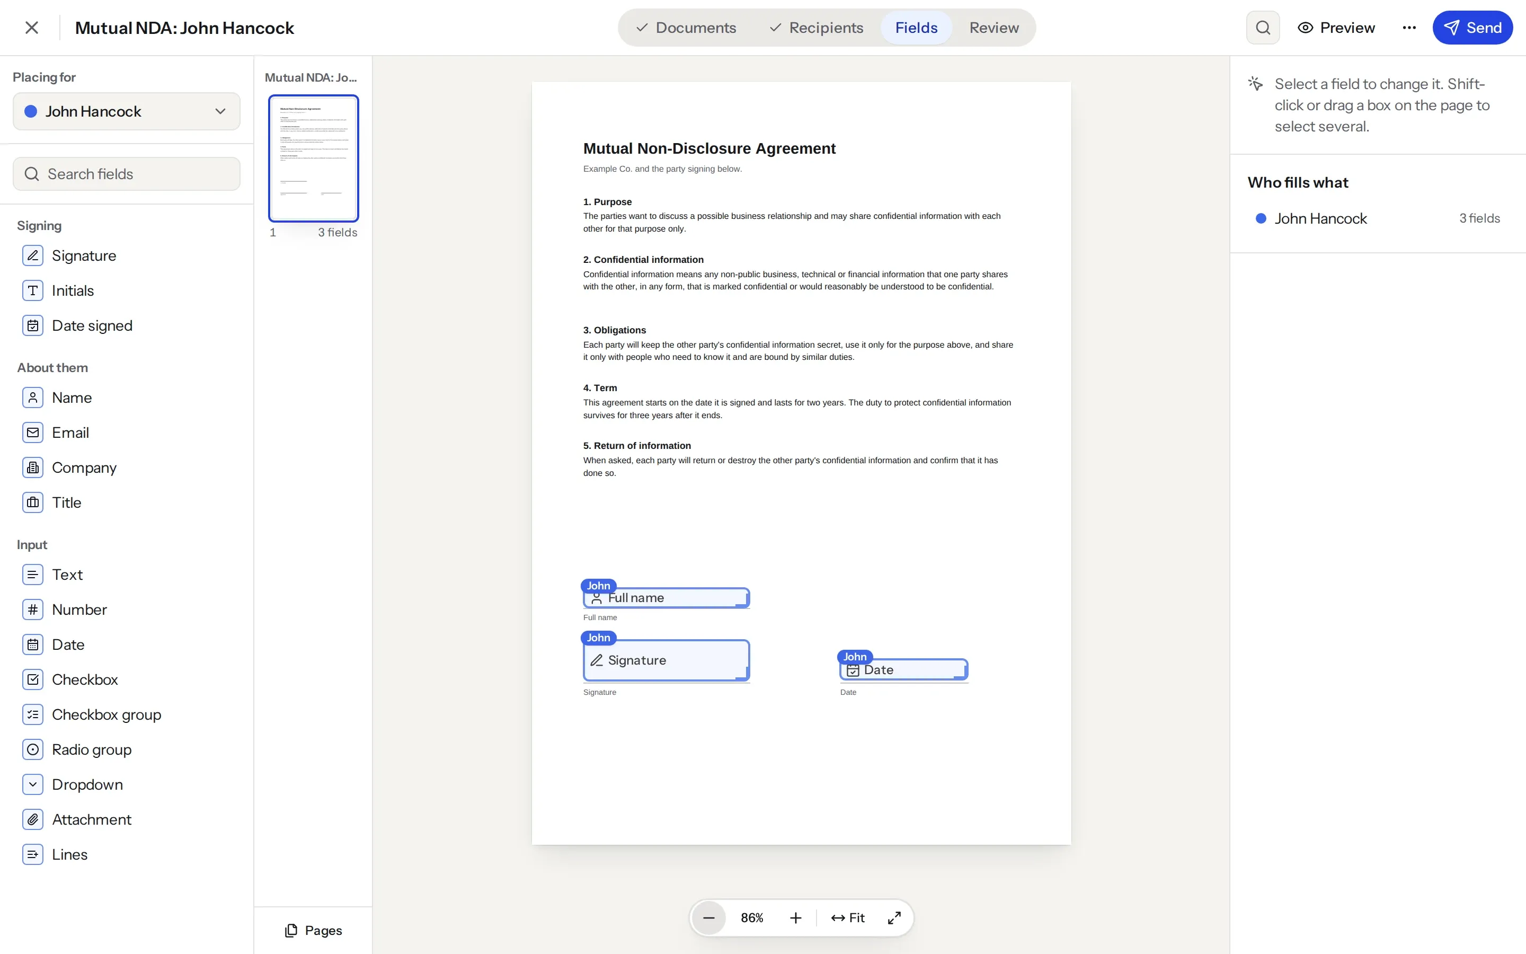This screenshot has height=954, width=1526.
Task: Click the 86% zoom level value
Action: click(752, 918)
